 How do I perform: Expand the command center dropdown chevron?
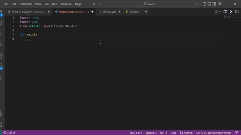coord(197,4)
